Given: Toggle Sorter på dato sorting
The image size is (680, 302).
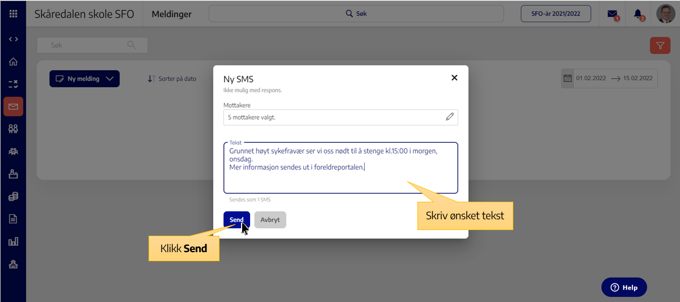Looking at the screenshot, I should (172, 79).
